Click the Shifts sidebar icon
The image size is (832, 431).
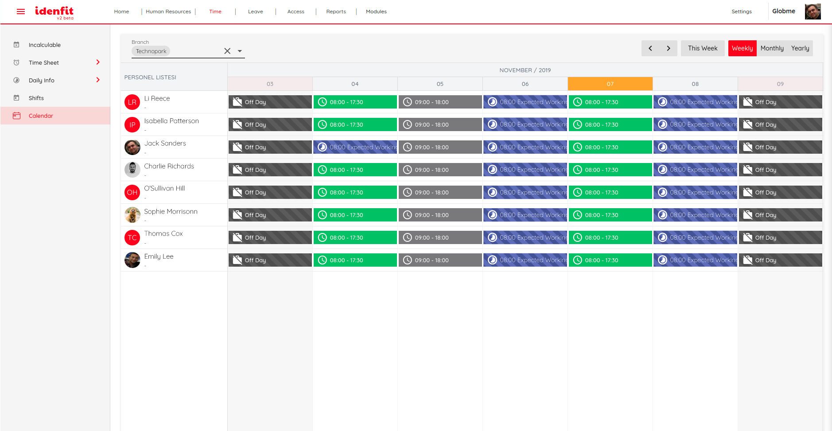pyautogui.click(x=16, y=98)
